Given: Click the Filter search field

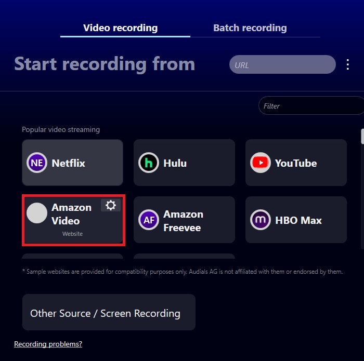Looking at the screenshot, I should coord(311,106).
